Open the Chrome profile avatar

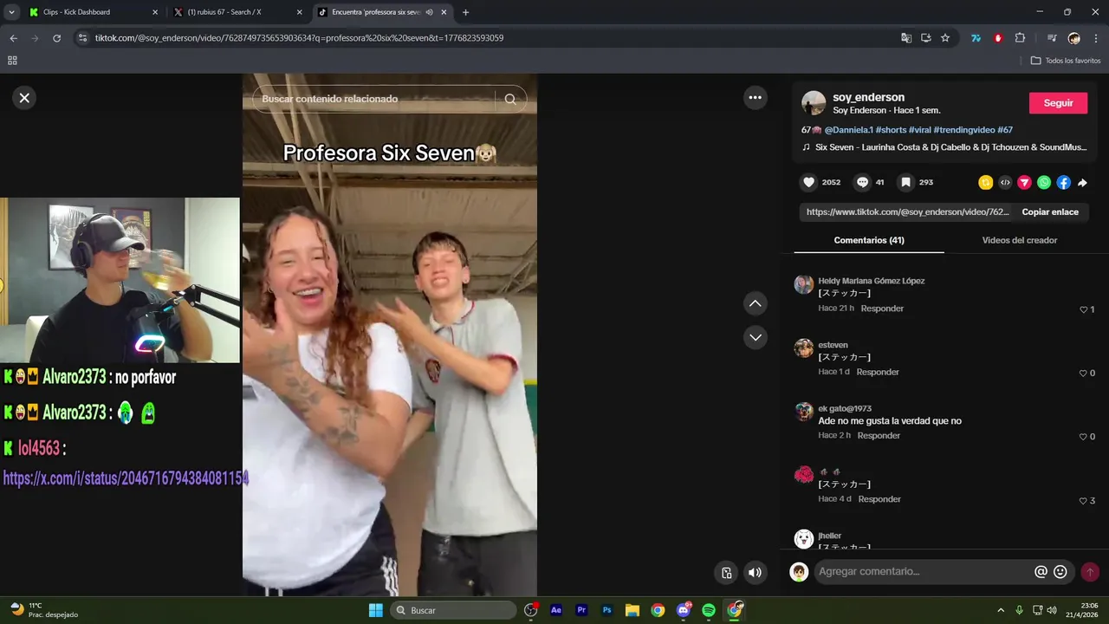[x=1074, y=38]
